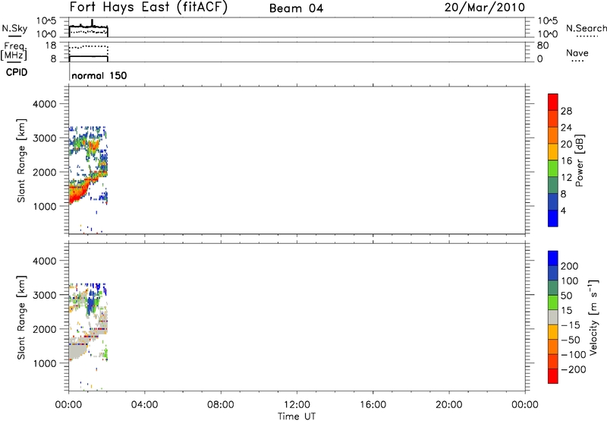607x421 pixels.
Task: Click the red top swatch of Power colorbar
Action: coord(553,102)
